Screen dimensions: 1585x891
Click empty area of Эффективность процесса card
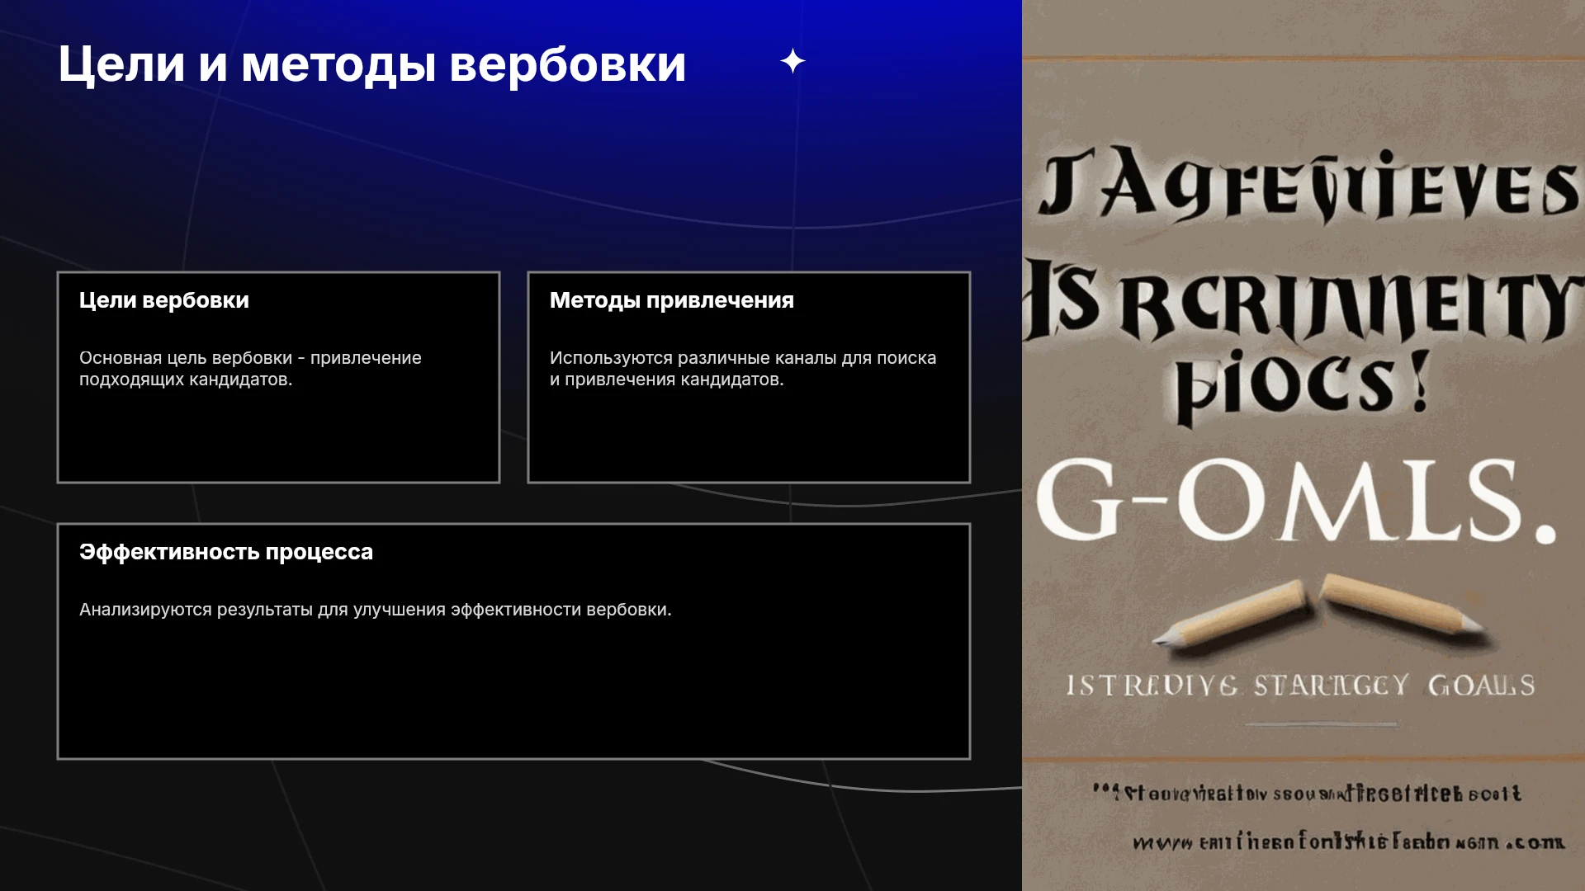point(513,693)
